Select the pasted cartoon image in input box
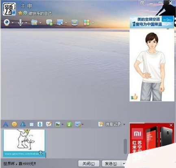 (24, 143)
